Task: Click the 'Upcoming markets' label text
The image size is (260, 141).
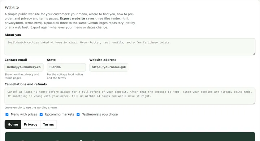Action: [59, 114]
